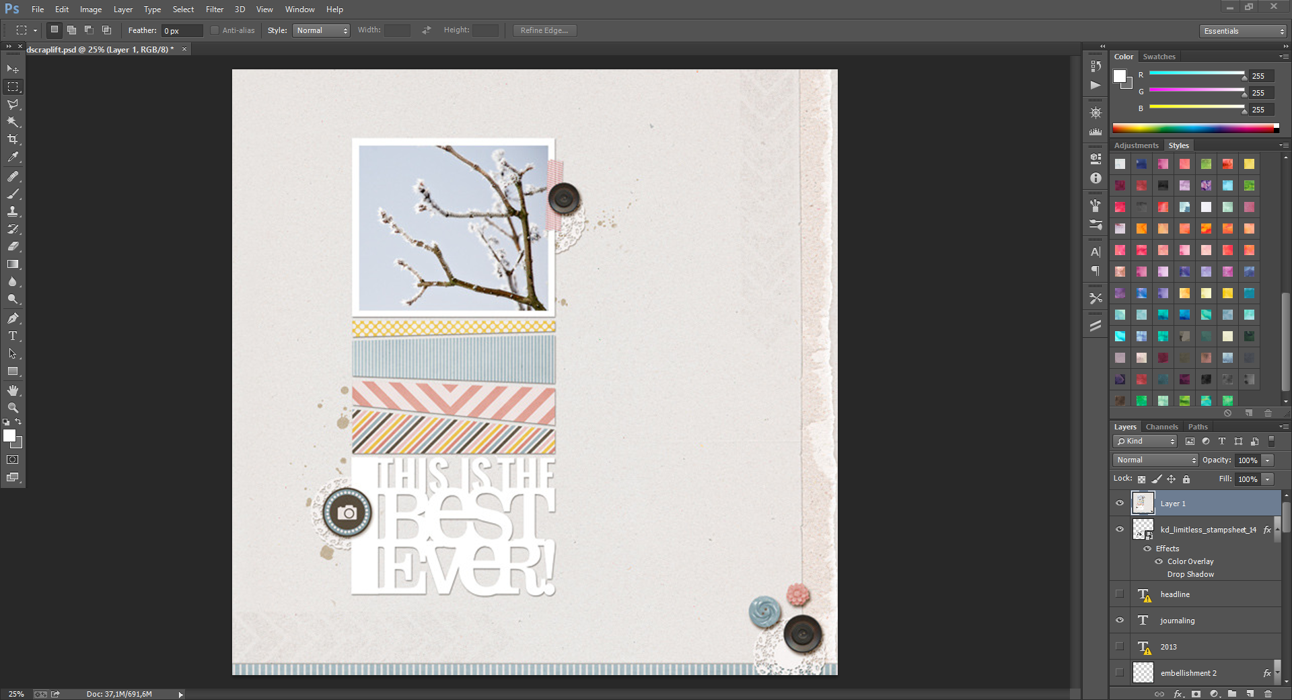Select the Hand tool
The image size is (1292, 700).
coord(13,390)
